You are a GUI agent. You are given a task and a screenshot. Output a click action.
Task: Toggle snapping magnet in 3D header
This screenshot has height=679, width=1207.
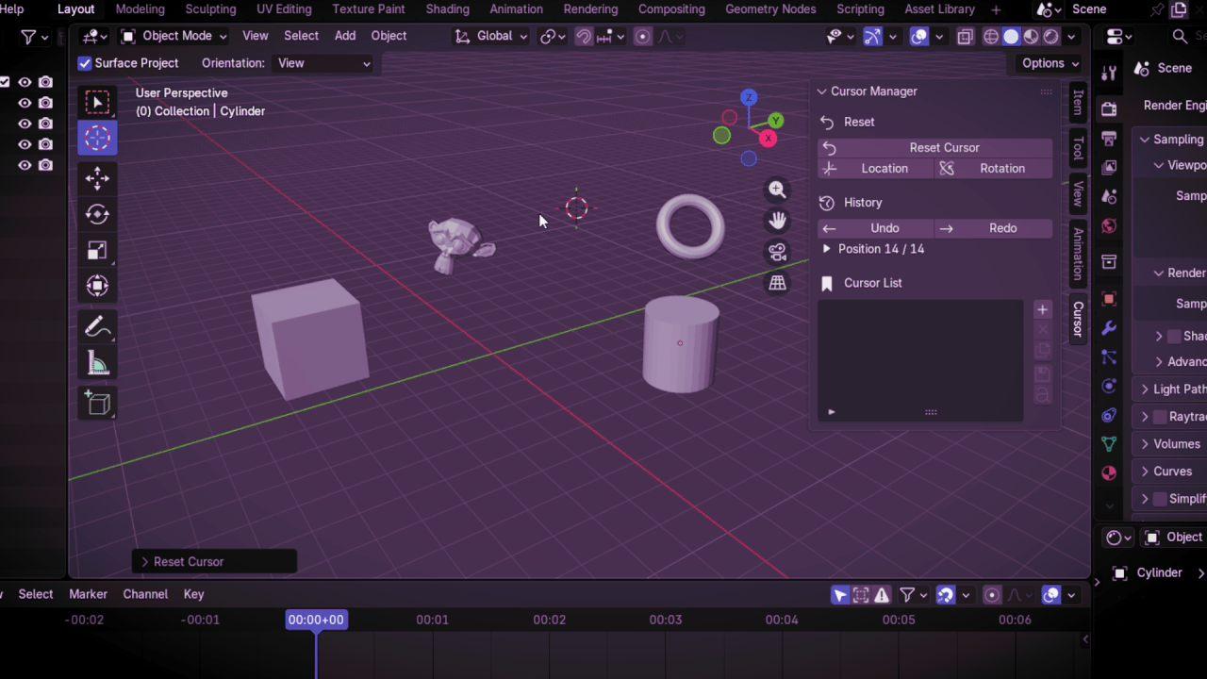coord(584,37)
